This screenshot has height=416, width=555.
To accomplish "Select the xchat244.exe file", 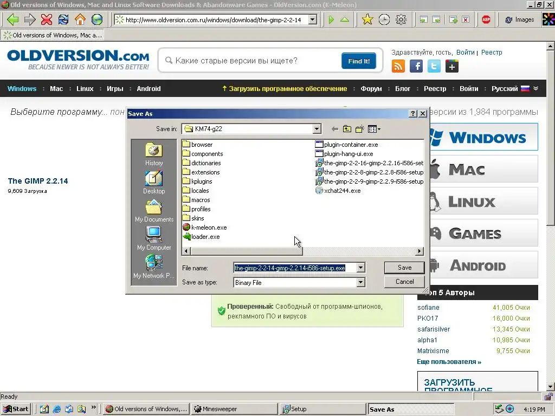I will click(x=338, y=191).
